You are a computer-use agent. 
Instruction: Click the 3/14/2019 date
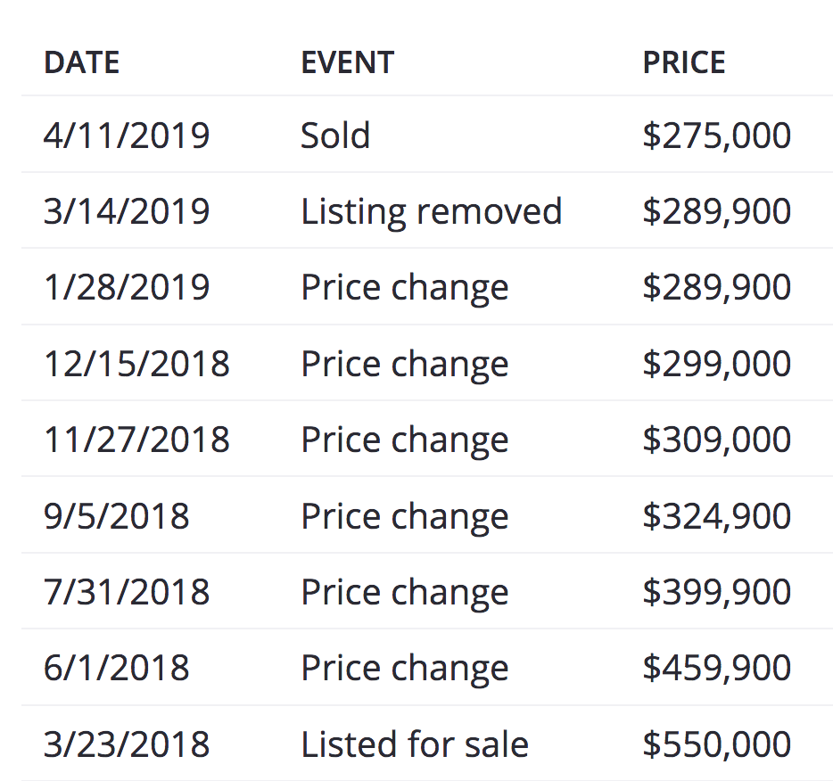[x=127, y=211]
